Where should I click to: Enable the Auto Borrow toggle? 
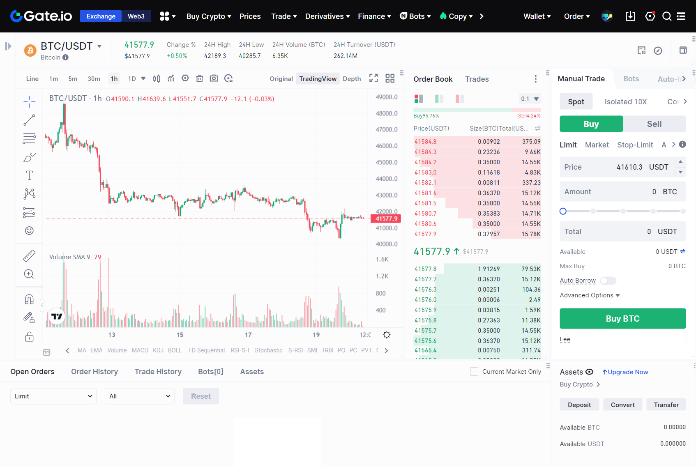tap(608, 281)
